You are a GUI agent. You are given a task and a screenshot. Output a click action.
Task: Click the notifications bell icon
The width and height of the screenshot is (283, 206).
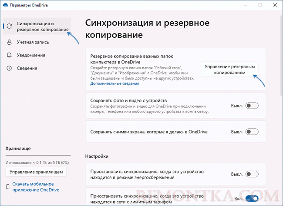(9, 55)
